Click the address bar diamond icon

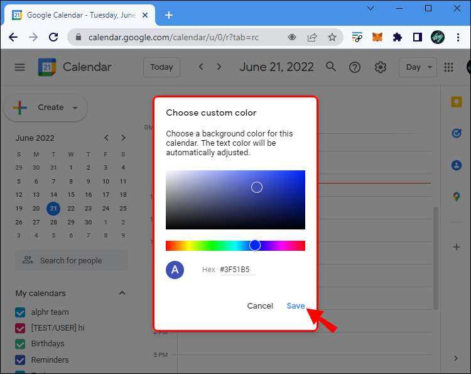[292, 37]
